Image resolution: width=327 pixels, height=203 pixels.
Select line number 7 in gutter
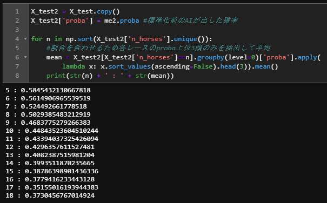coord(17,66)
